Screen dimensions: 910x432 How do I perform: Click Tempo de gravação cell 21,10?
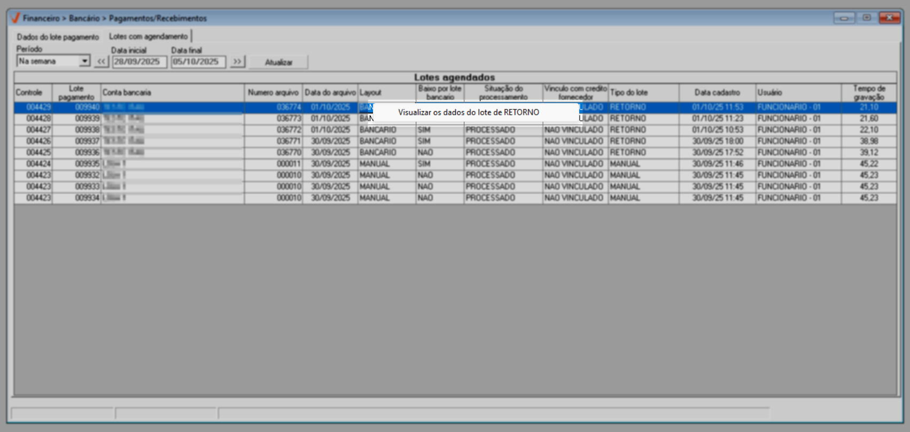point(869,107)
